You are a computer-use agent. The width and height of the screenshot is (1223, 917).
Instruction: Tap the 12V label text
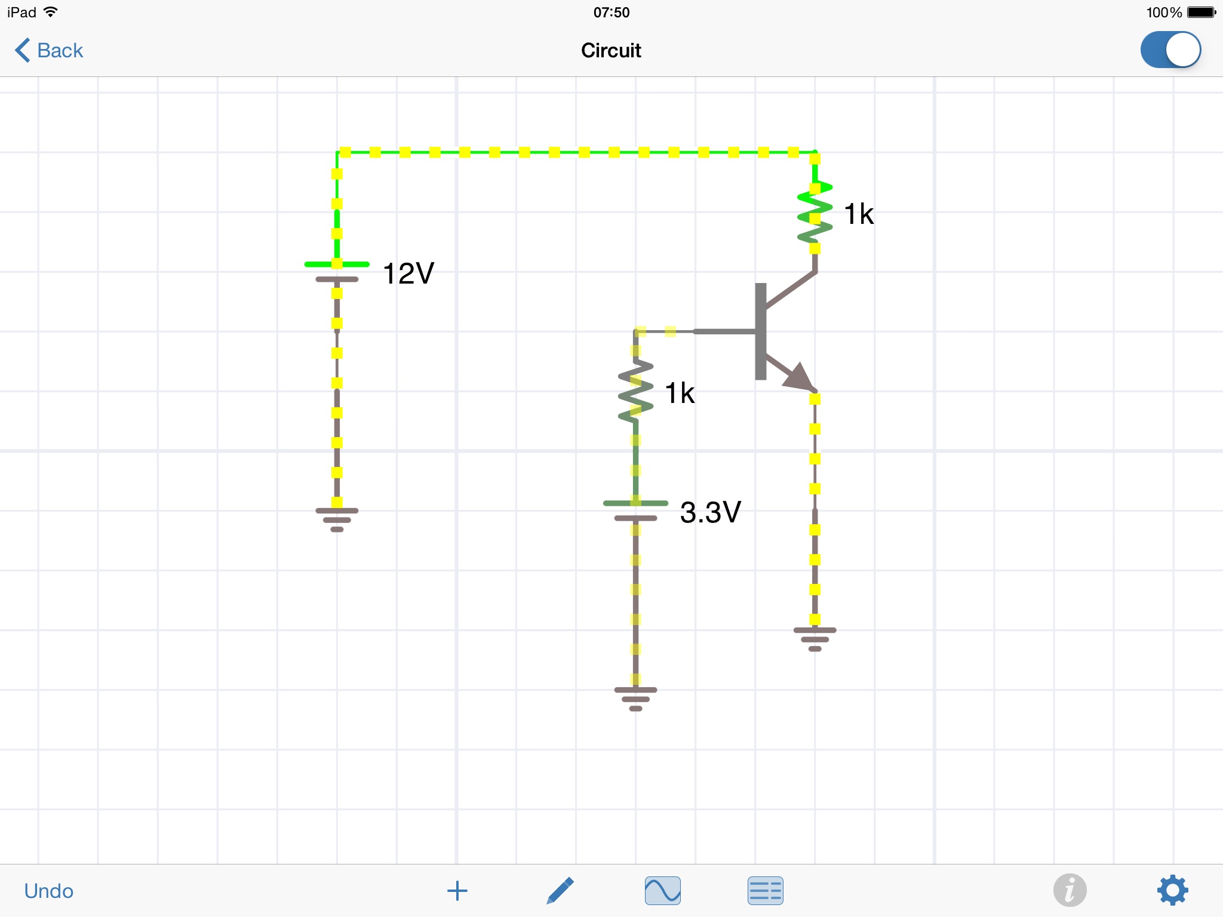click(x=408, y=274)
